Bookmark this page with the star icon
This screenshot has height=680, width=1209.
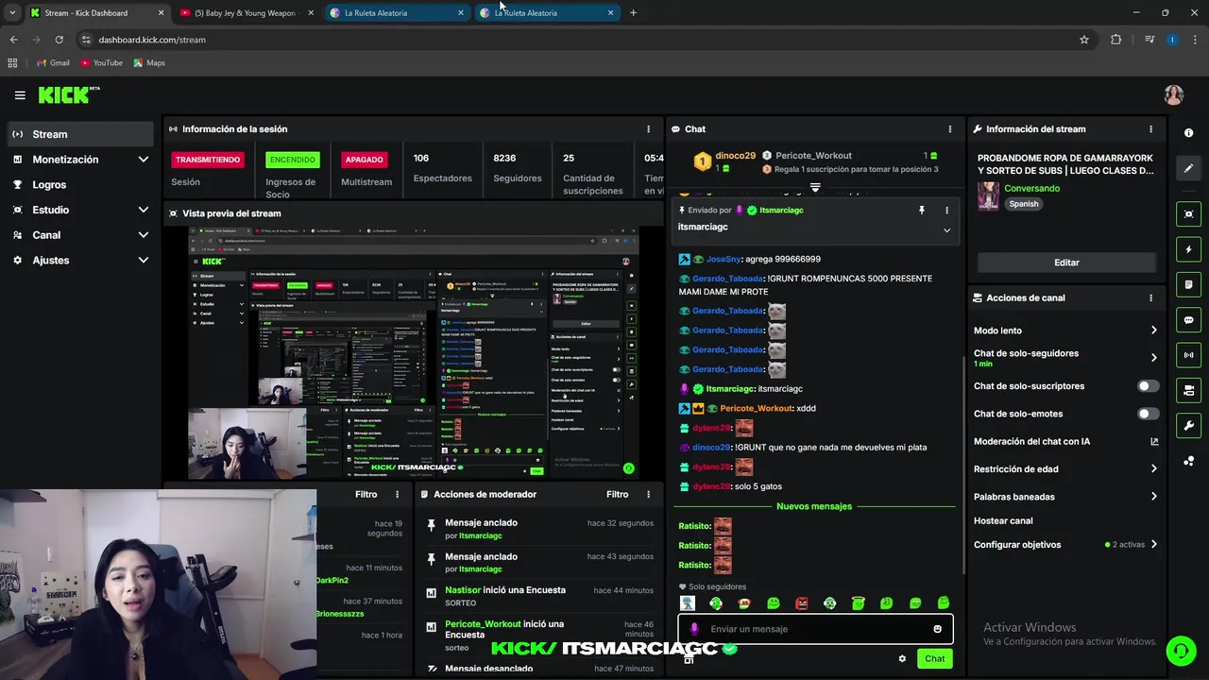pyautogui.click(x=1084, y=40)
